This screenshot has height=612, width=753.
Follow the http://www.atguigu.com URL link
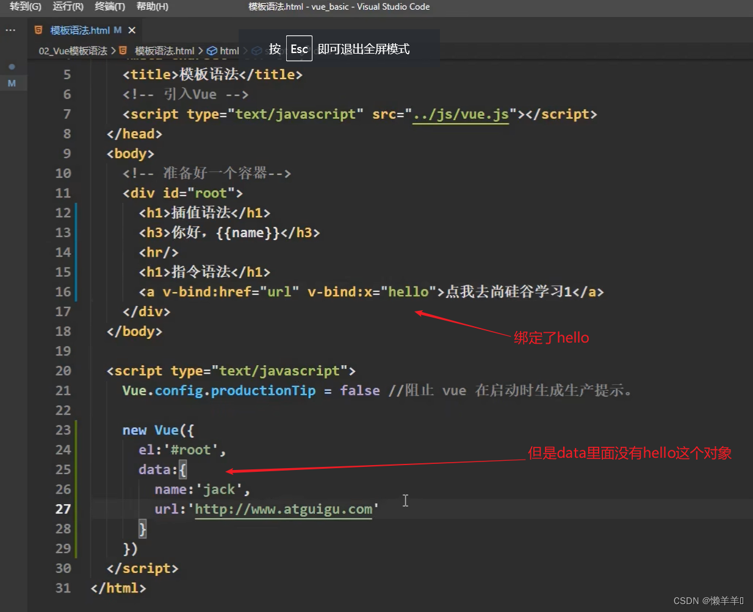[x=283, y=509]
